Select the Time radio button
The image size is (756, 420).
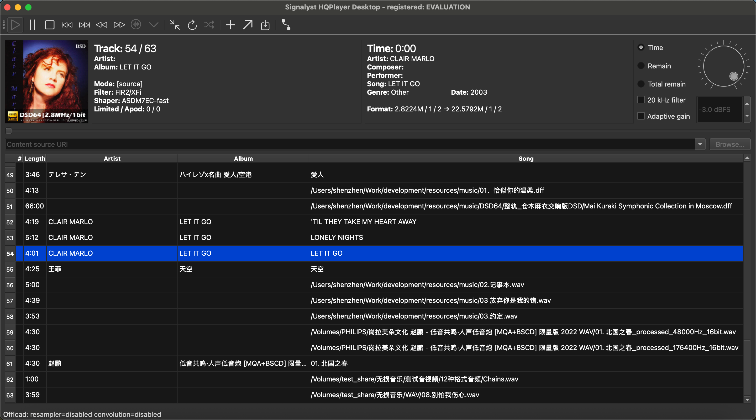[641, 47]
